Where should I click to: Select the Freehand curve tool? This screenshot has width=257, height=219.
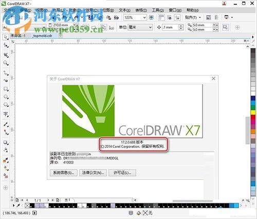[6, 73]
